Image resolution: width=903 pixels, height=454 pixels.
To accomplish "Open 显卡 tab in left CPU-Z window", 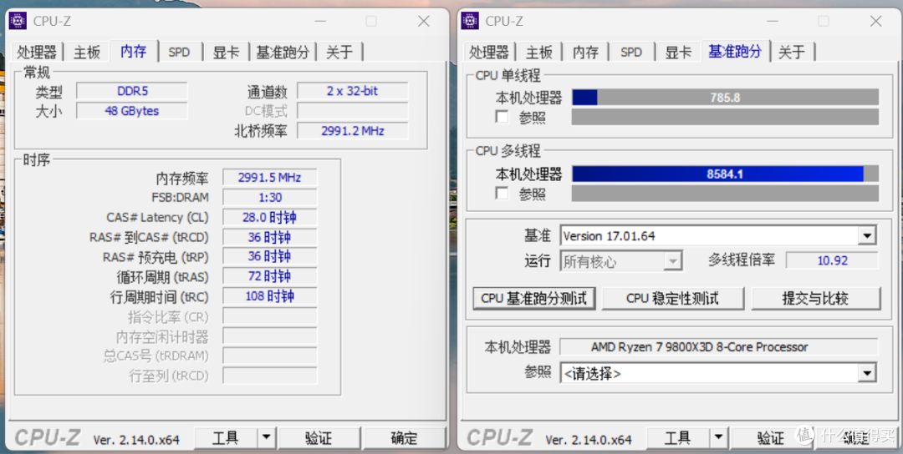I will [x=226, y=53].
